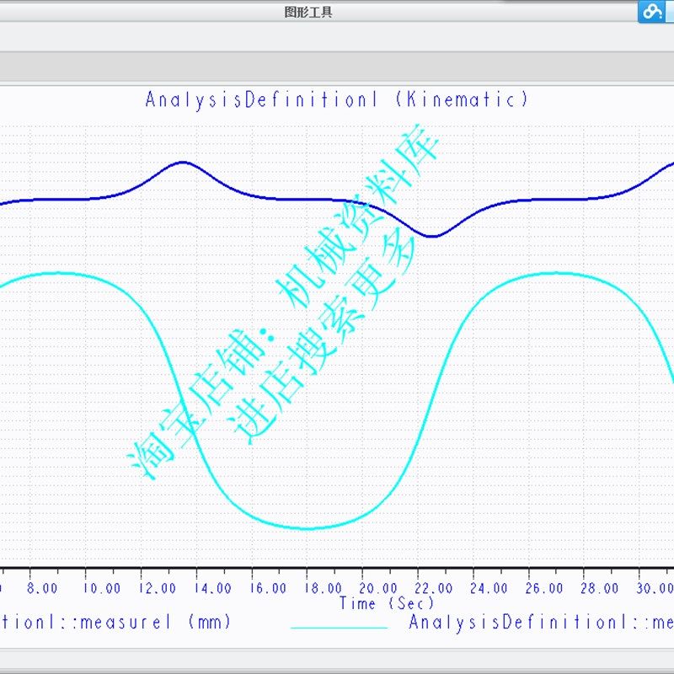Click the 20.00 time axis tick label
This screenshot has width=674, height=674.
[x=378, y=588]
